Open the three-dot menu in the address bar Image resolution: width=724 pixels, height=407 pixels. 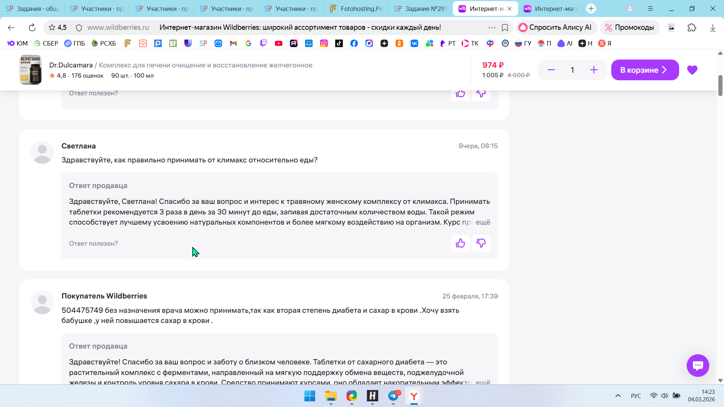click(492, 28)
